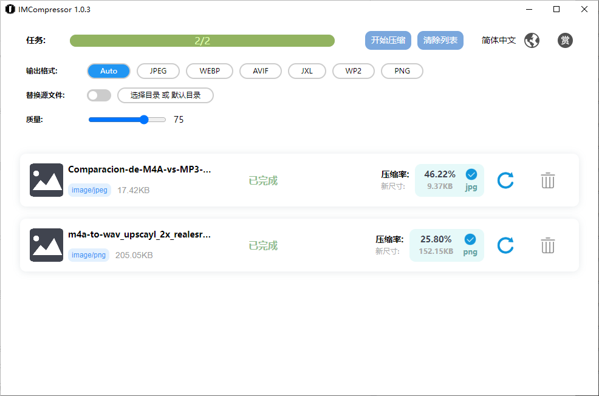
Task: Click the new size 9.37KB
Action: click(x=440, y=186)
